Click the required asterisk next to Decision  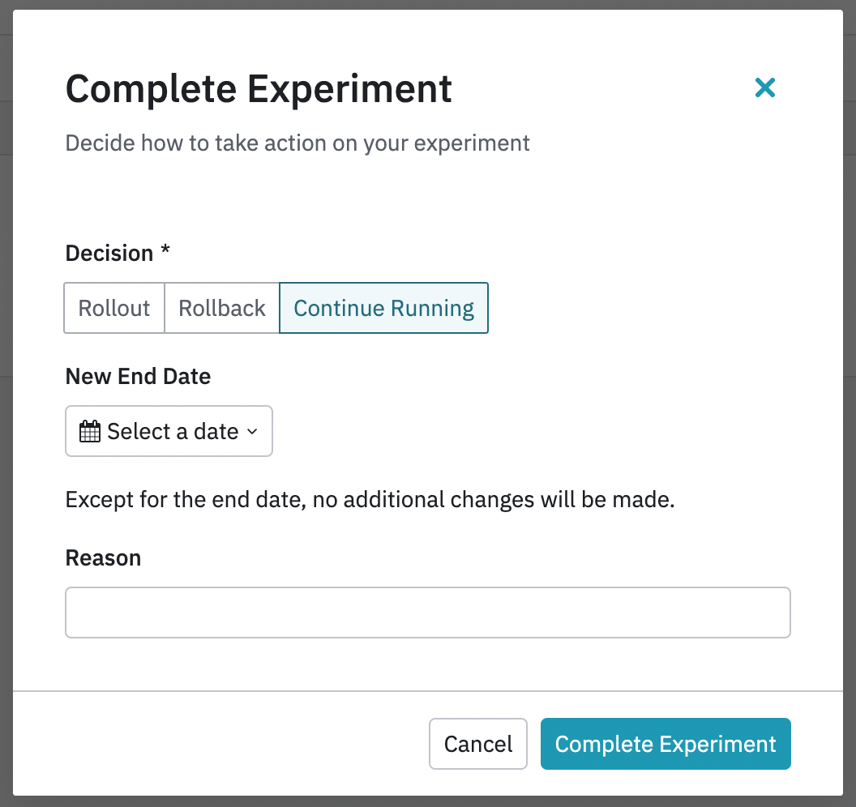pos(165,251)
